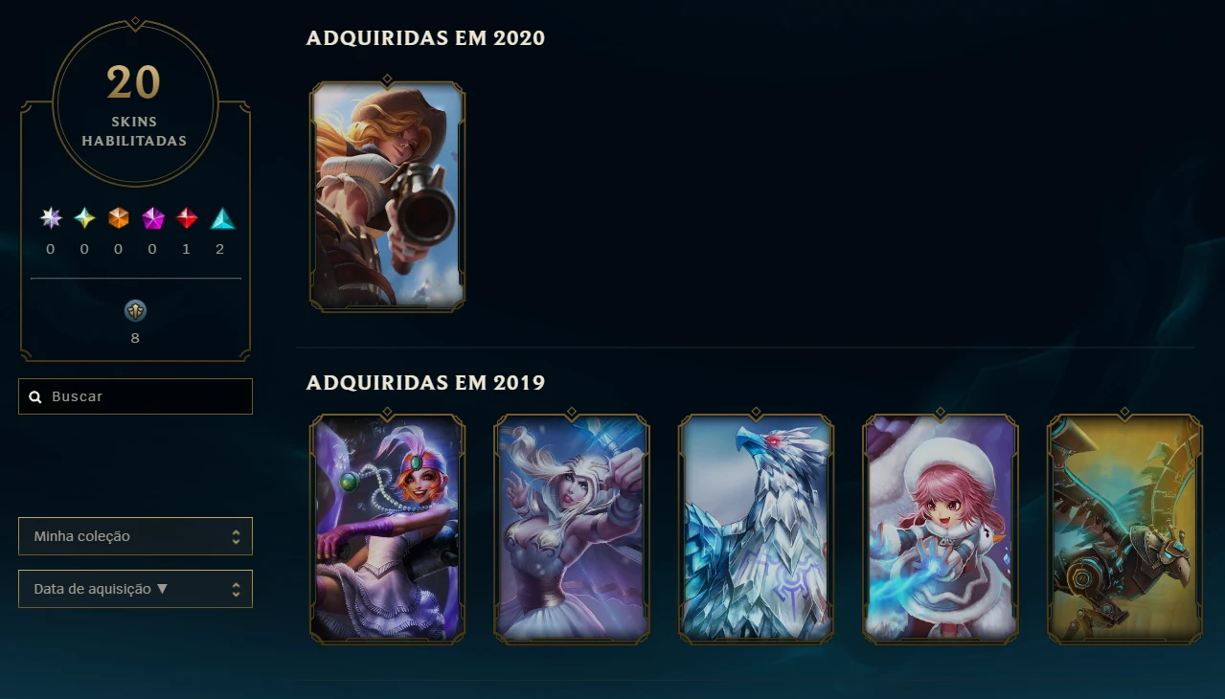The image size is (1225, 699).
Task: Select the 2020 cowgirl bazooka skin card
Action: tap(387, 194)
